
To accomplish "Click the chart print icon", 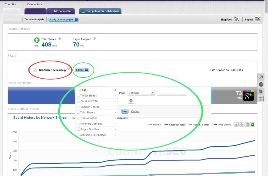I will (242, 125).
